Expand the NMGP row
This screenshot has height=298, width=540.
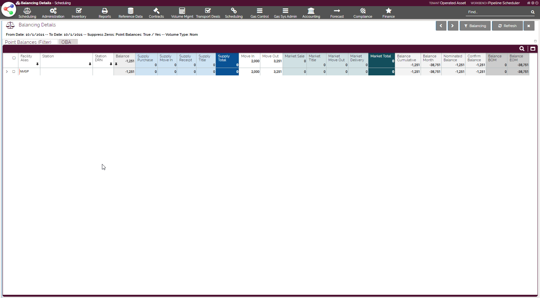(7, 72)
